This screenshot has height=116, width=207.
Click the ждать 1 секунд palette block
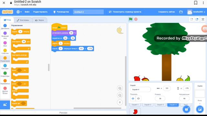coord(21,32)
